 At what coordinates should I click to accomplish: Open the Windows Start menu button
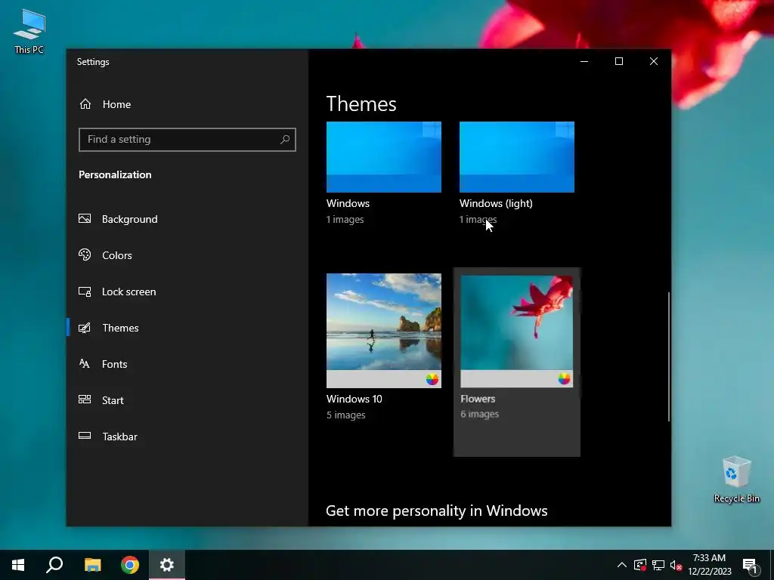(18, 565)
